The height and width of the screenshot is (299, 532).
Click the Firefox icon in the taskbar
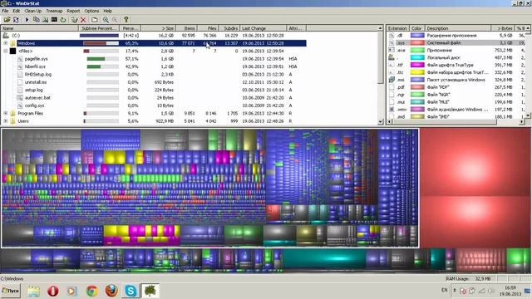click(x=111, y=291)
